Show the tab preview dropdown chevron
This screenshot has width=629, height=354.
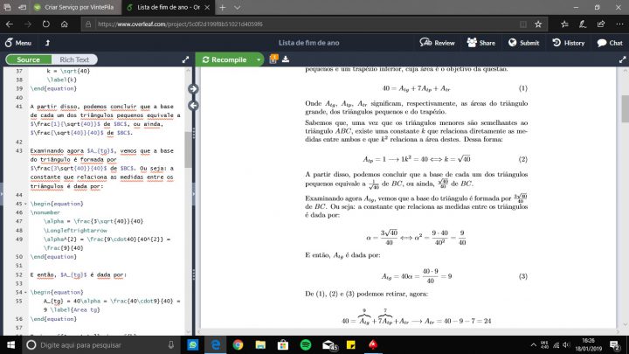[x=237, y=7]
